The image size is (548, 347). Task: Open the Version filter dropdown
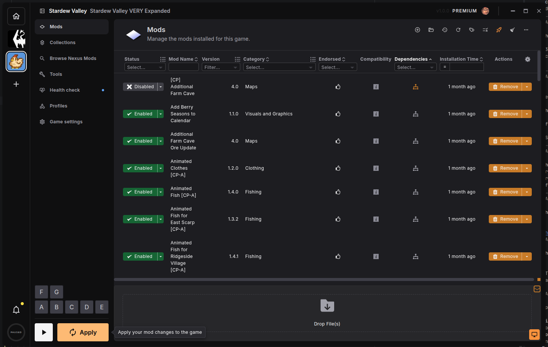point(221,67)
